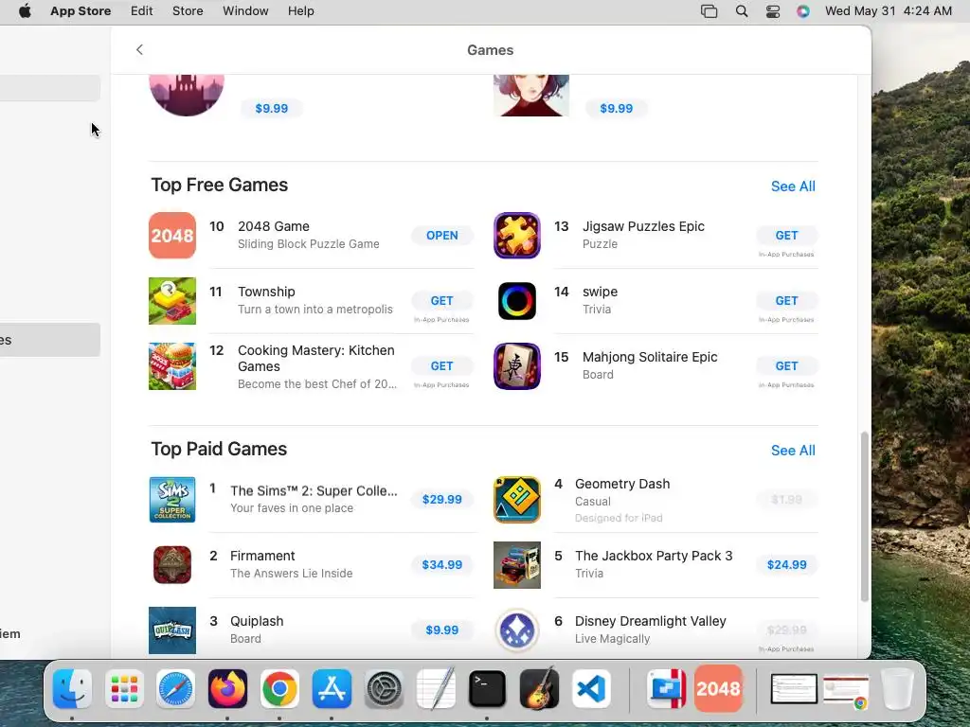Select the swipe trivia game icon
The height and width of the screenshot is (727, 970).
click(516, 301)
